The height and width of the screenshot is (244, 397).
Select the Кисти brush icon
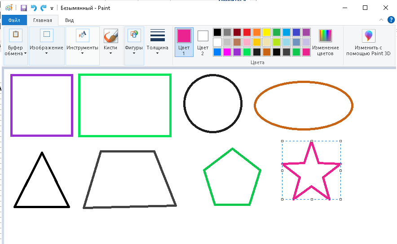coord(110,35)
